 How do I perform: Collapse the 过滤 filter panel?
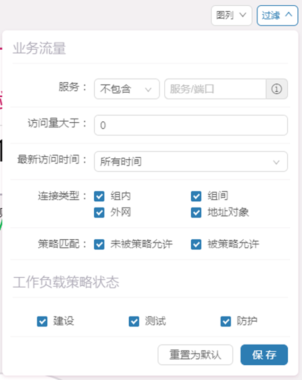click(x=277, y=15)
